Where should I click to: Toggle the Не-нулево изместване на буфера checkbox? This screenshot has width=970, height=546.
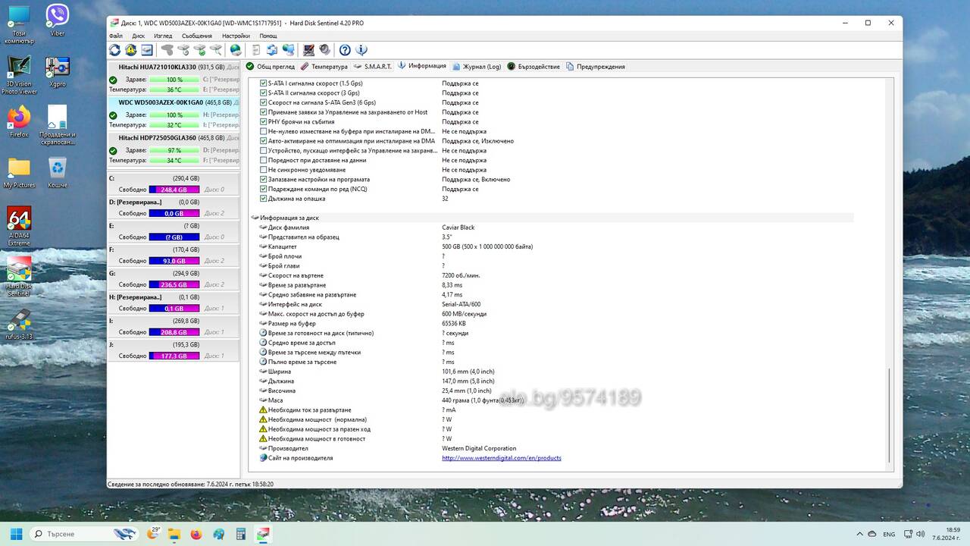264,131
